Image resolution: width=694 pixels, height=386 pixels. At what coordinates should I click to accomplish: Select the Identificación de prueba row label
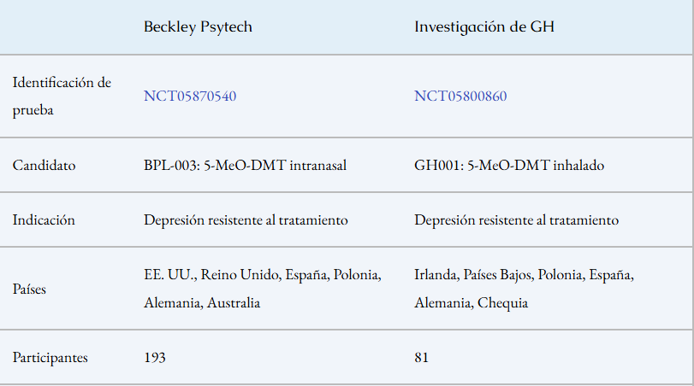[x=62, y=96]
